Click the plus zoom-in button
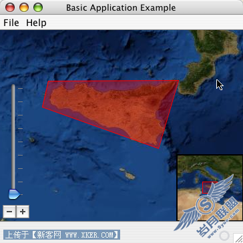243x243 pixels. coord(23,212)
